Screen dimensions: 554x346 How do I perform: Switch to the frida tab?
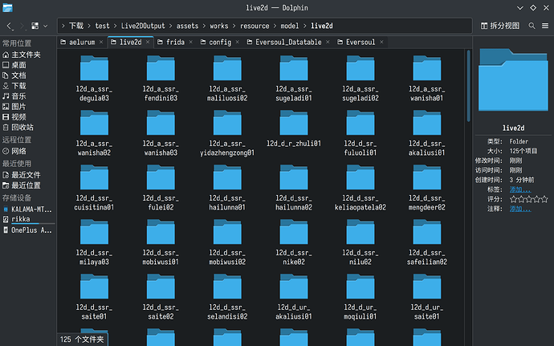(x=175, y=42)
